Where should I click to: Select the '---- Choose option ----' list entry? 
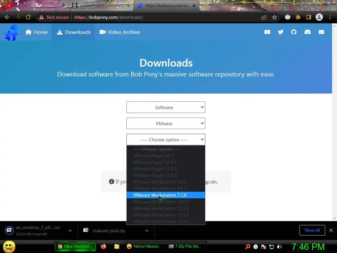[166, 149]
